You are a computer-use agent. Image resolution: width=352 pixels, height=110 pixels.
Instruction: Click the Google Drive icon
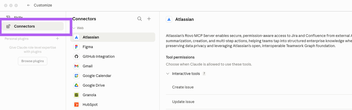pyautogui.click(x=76, y=85)
